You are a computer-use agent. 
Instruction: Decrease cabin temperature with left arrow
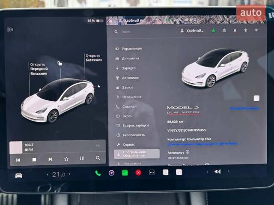tap(48, 175)
